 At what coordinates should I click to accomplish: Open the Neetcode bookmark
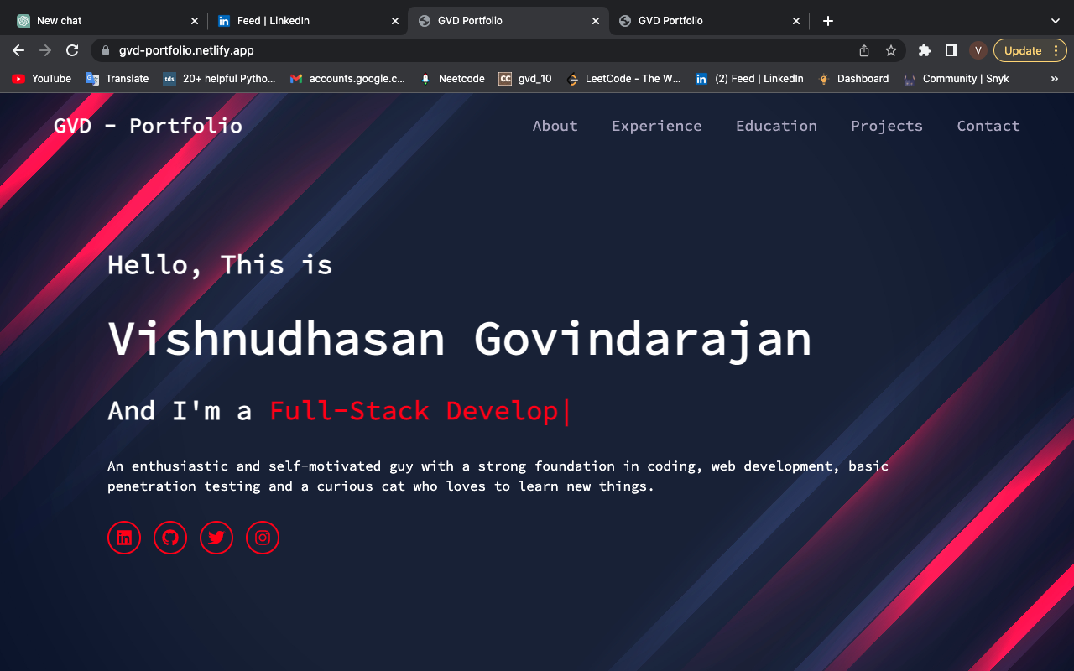[451, 78]
